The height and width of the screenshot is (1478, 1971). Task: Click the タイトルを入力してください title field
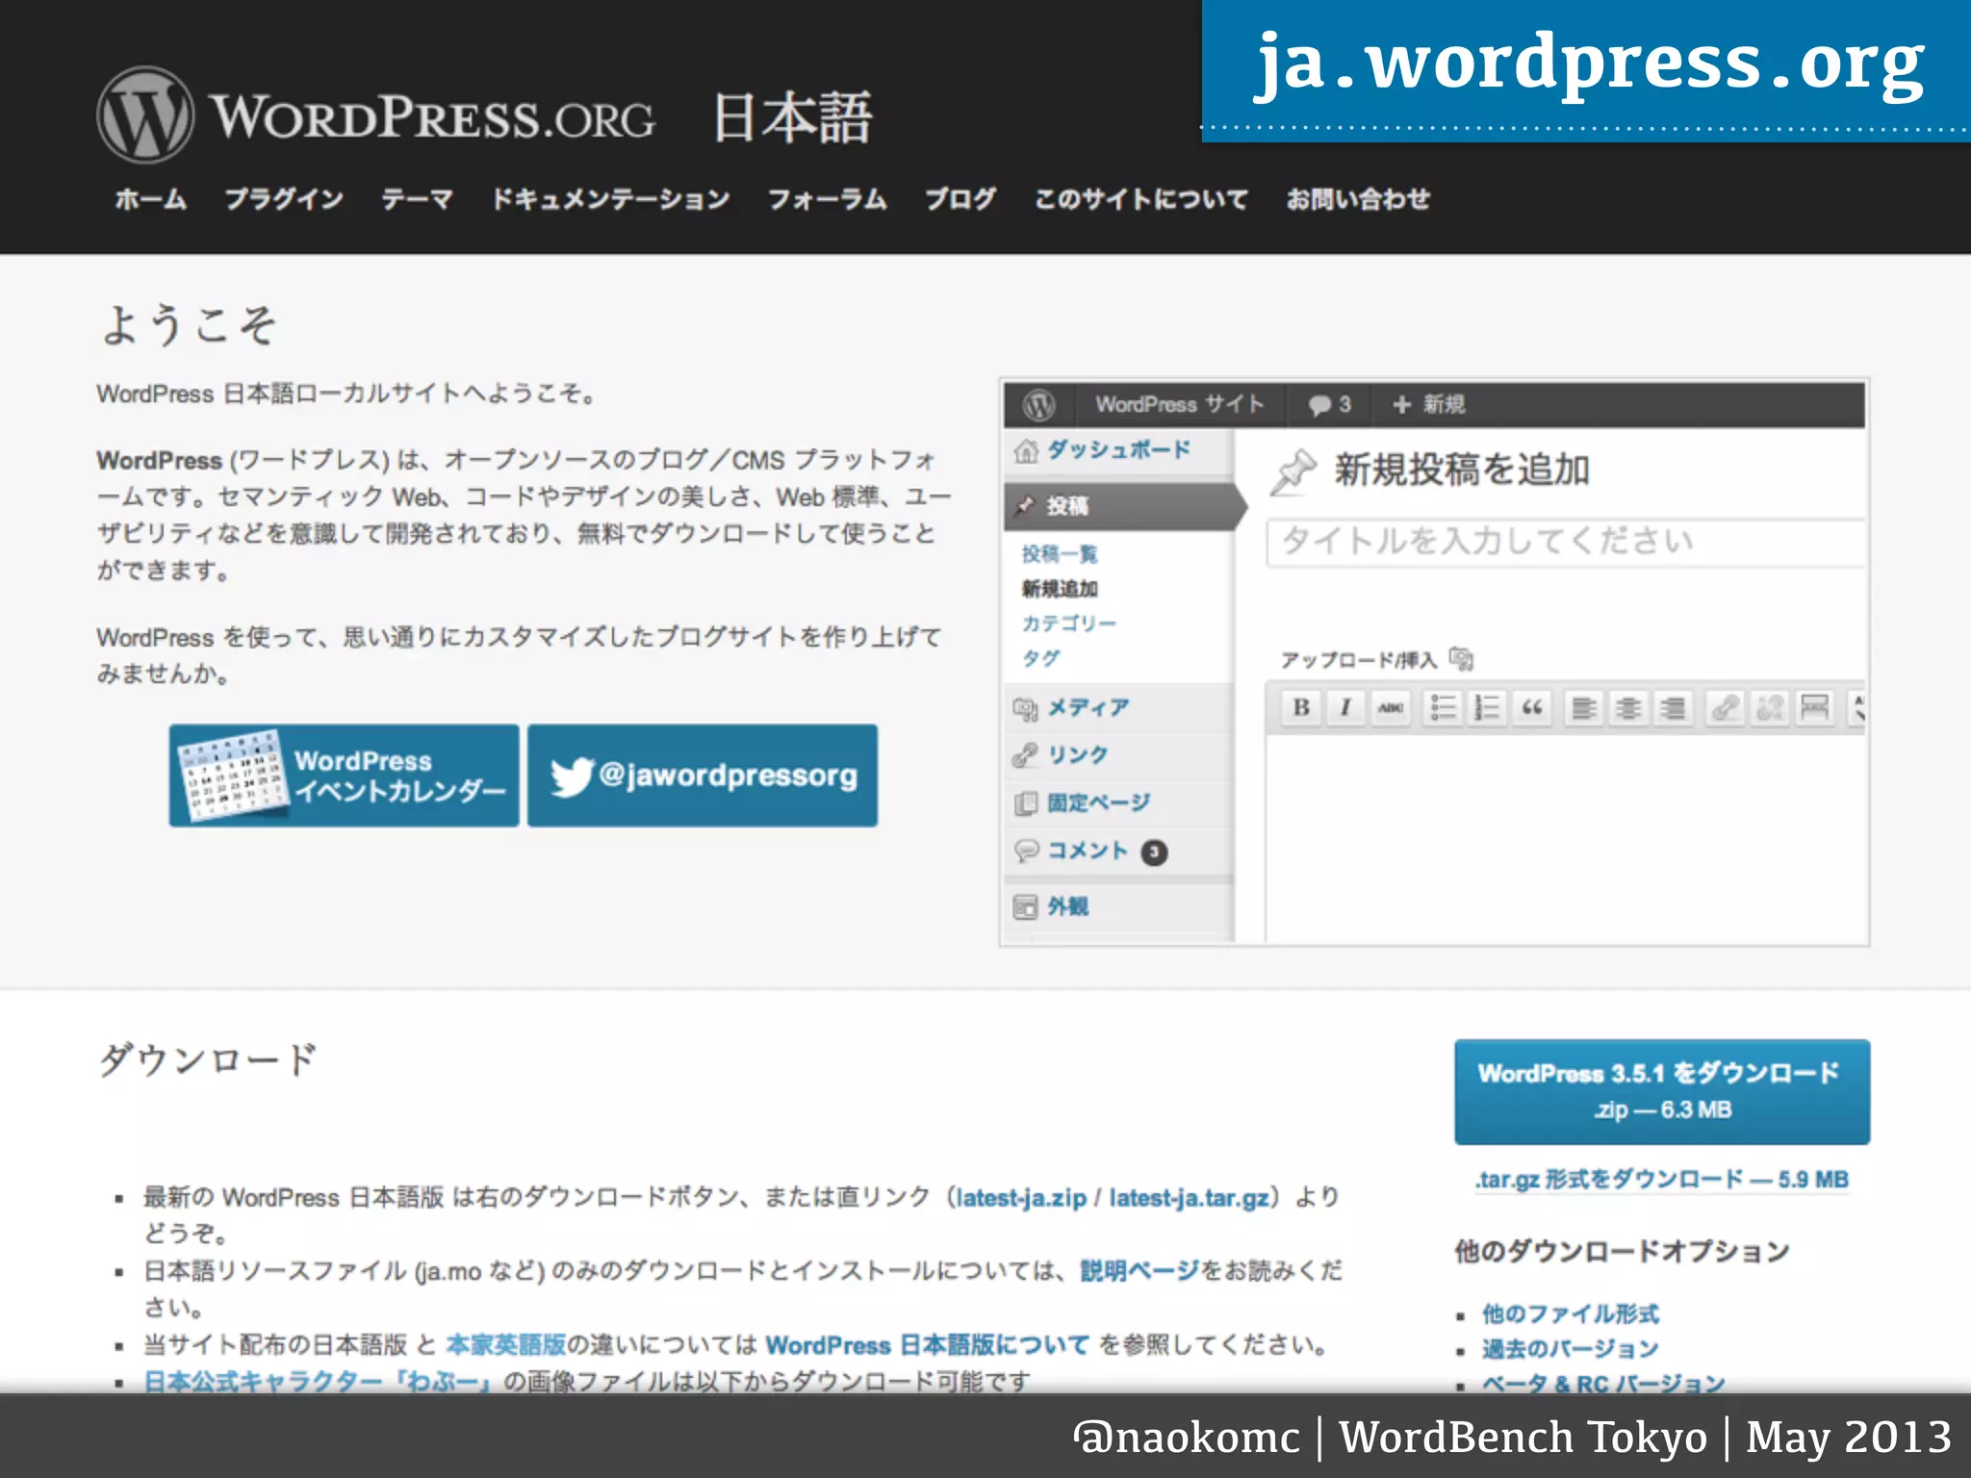(1566, 542)
